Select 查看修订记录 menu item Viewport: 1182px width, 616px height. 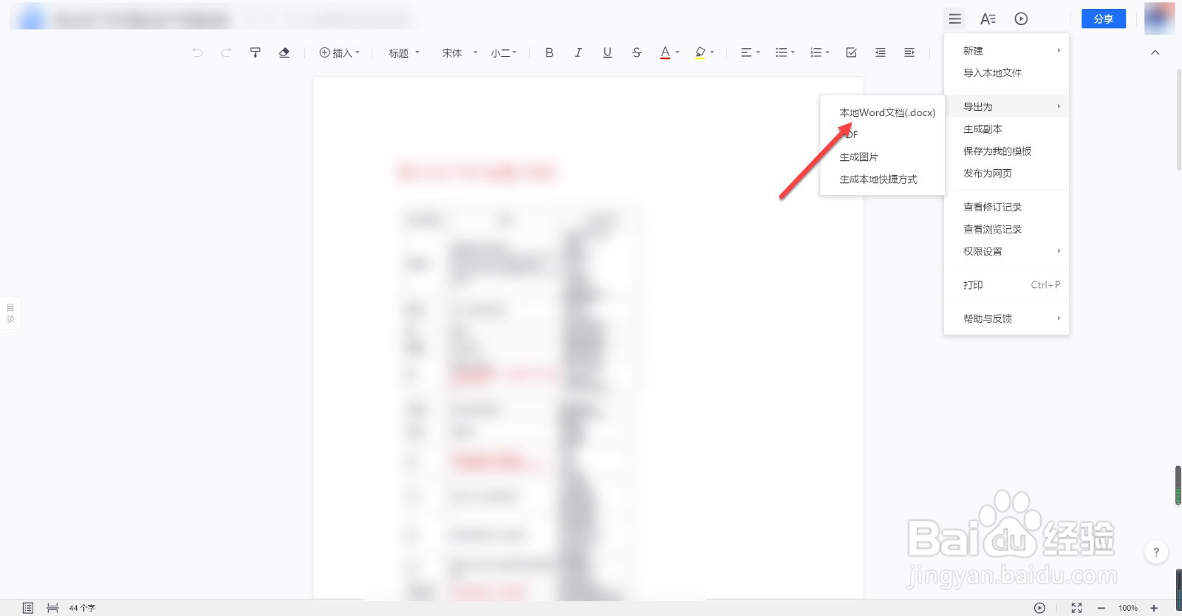coord(1006,207)
